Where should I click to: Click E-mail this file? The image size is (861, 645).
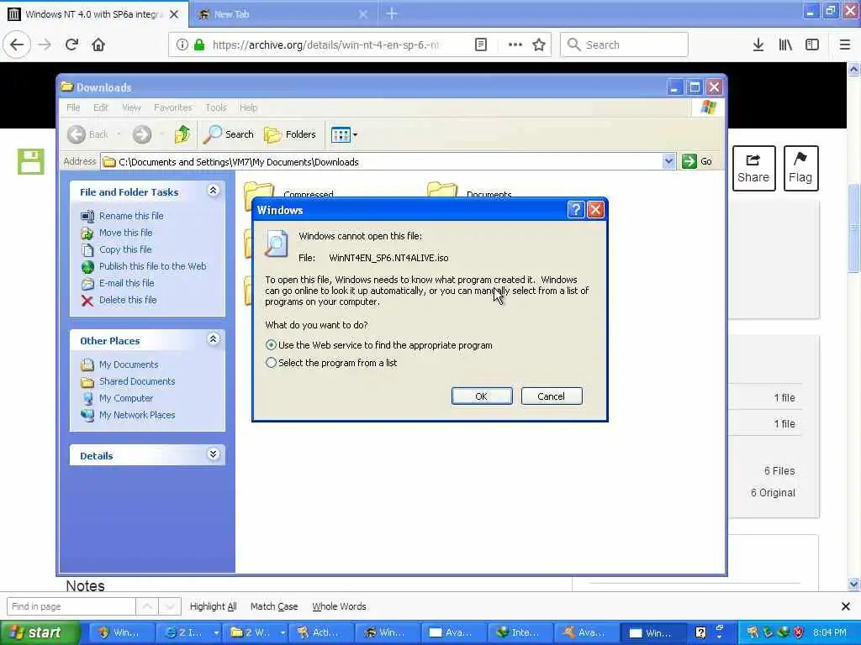(x=126, y=283)
